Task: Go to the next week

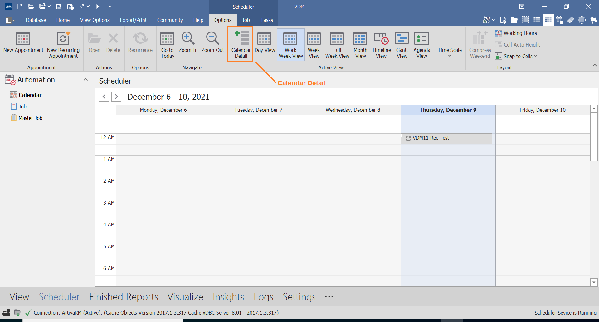Action: click(116, 97)
